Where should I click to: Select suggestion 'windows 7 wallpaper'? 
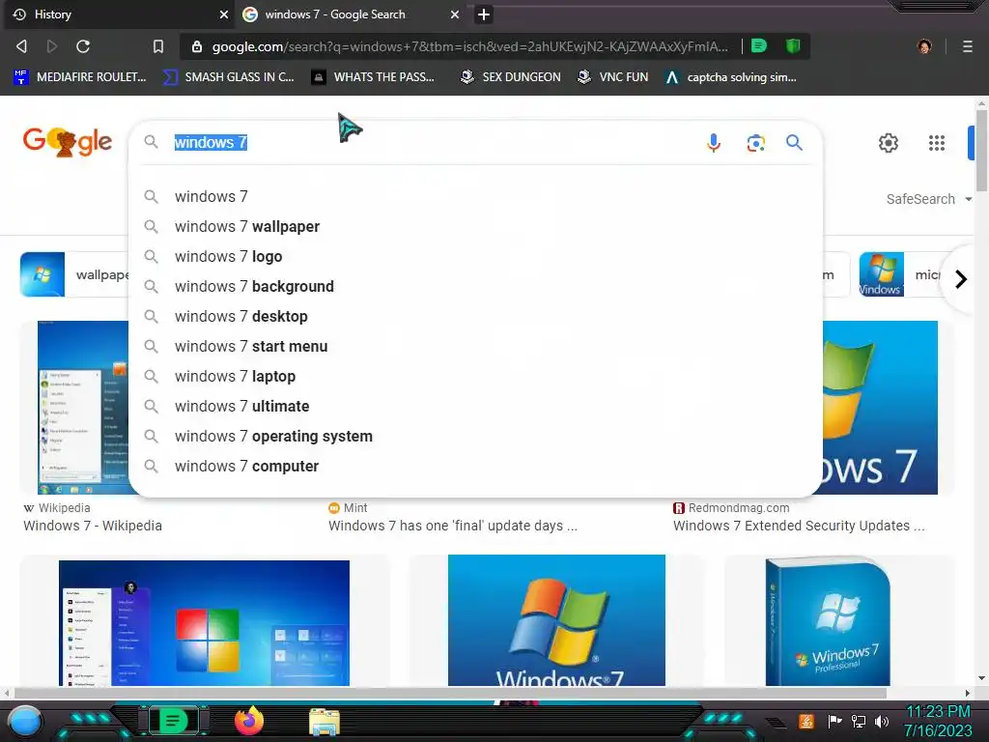point(475,226)
